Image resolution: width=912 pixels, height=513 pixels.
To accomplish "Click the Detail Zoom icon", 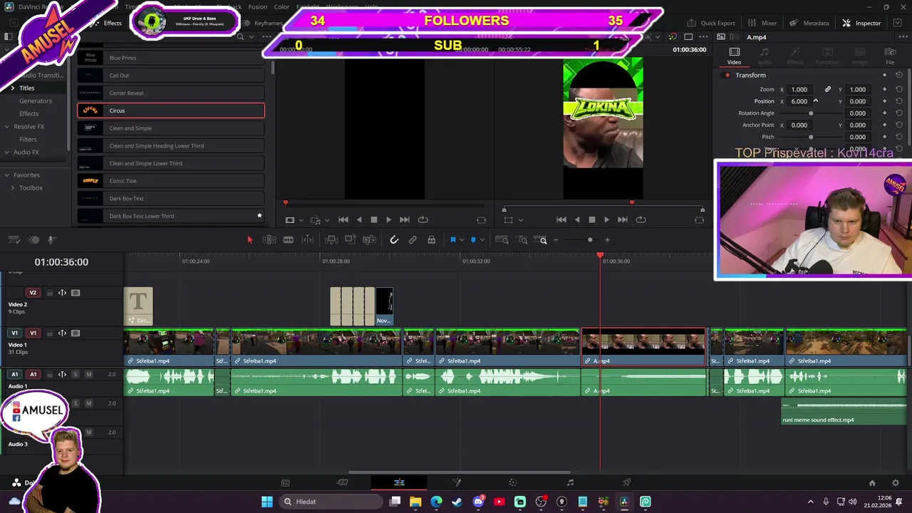I will click(522, 240).
